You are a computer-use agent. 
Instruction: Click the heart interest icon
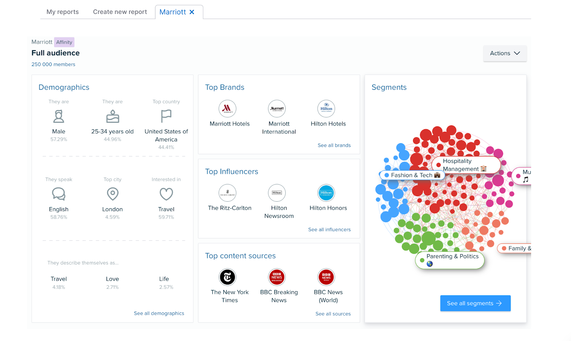[x=166, y=194]
